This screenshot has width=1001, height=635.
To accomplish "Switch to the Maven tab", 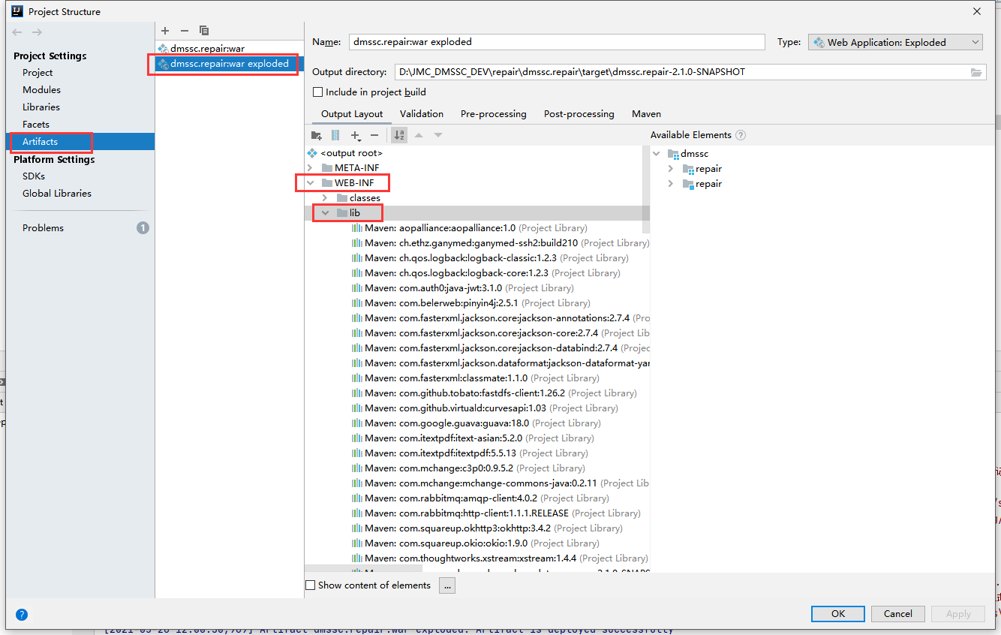I will click(x=646, y=114).
